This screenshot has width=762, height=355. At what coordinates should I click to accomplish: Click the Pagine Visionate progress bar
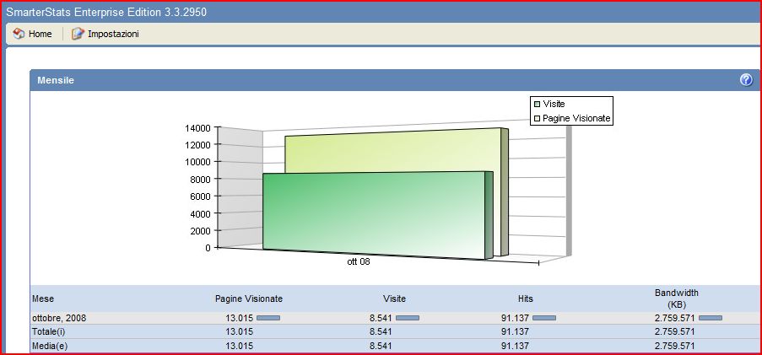pos(268,318)
